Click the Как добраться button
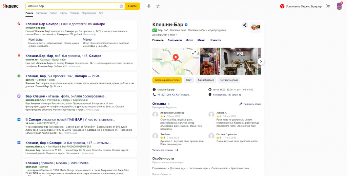Image resolution: width=347 pixels, height=176 pixels. point(206,80)
